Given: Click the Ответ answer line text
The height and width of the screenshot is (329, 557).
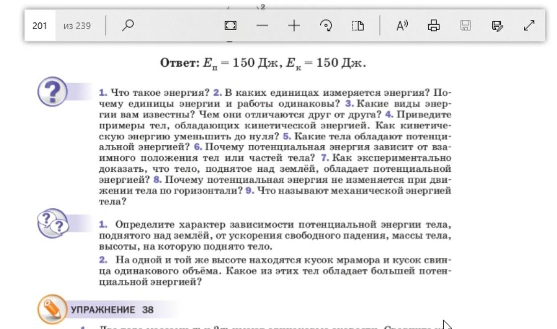Looking at the screenshot, I should 263,63.
